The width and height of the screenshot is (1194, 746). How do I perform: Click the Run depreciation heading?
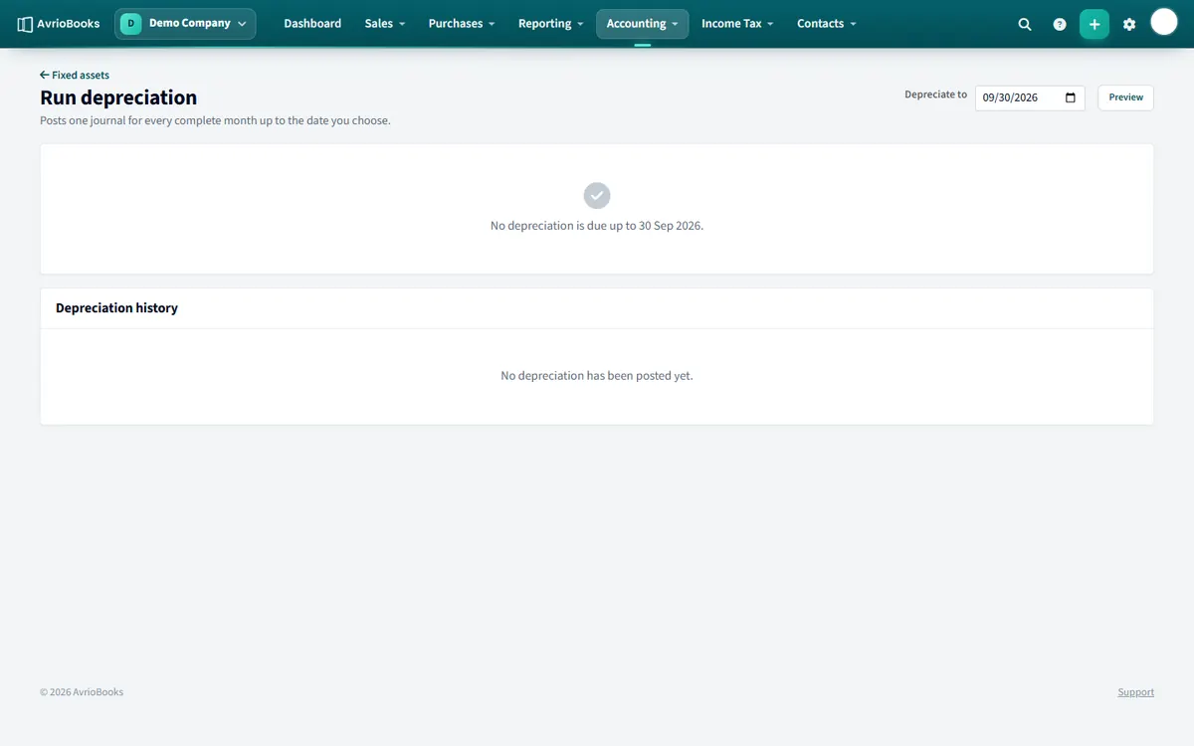[x=118, y=97]
